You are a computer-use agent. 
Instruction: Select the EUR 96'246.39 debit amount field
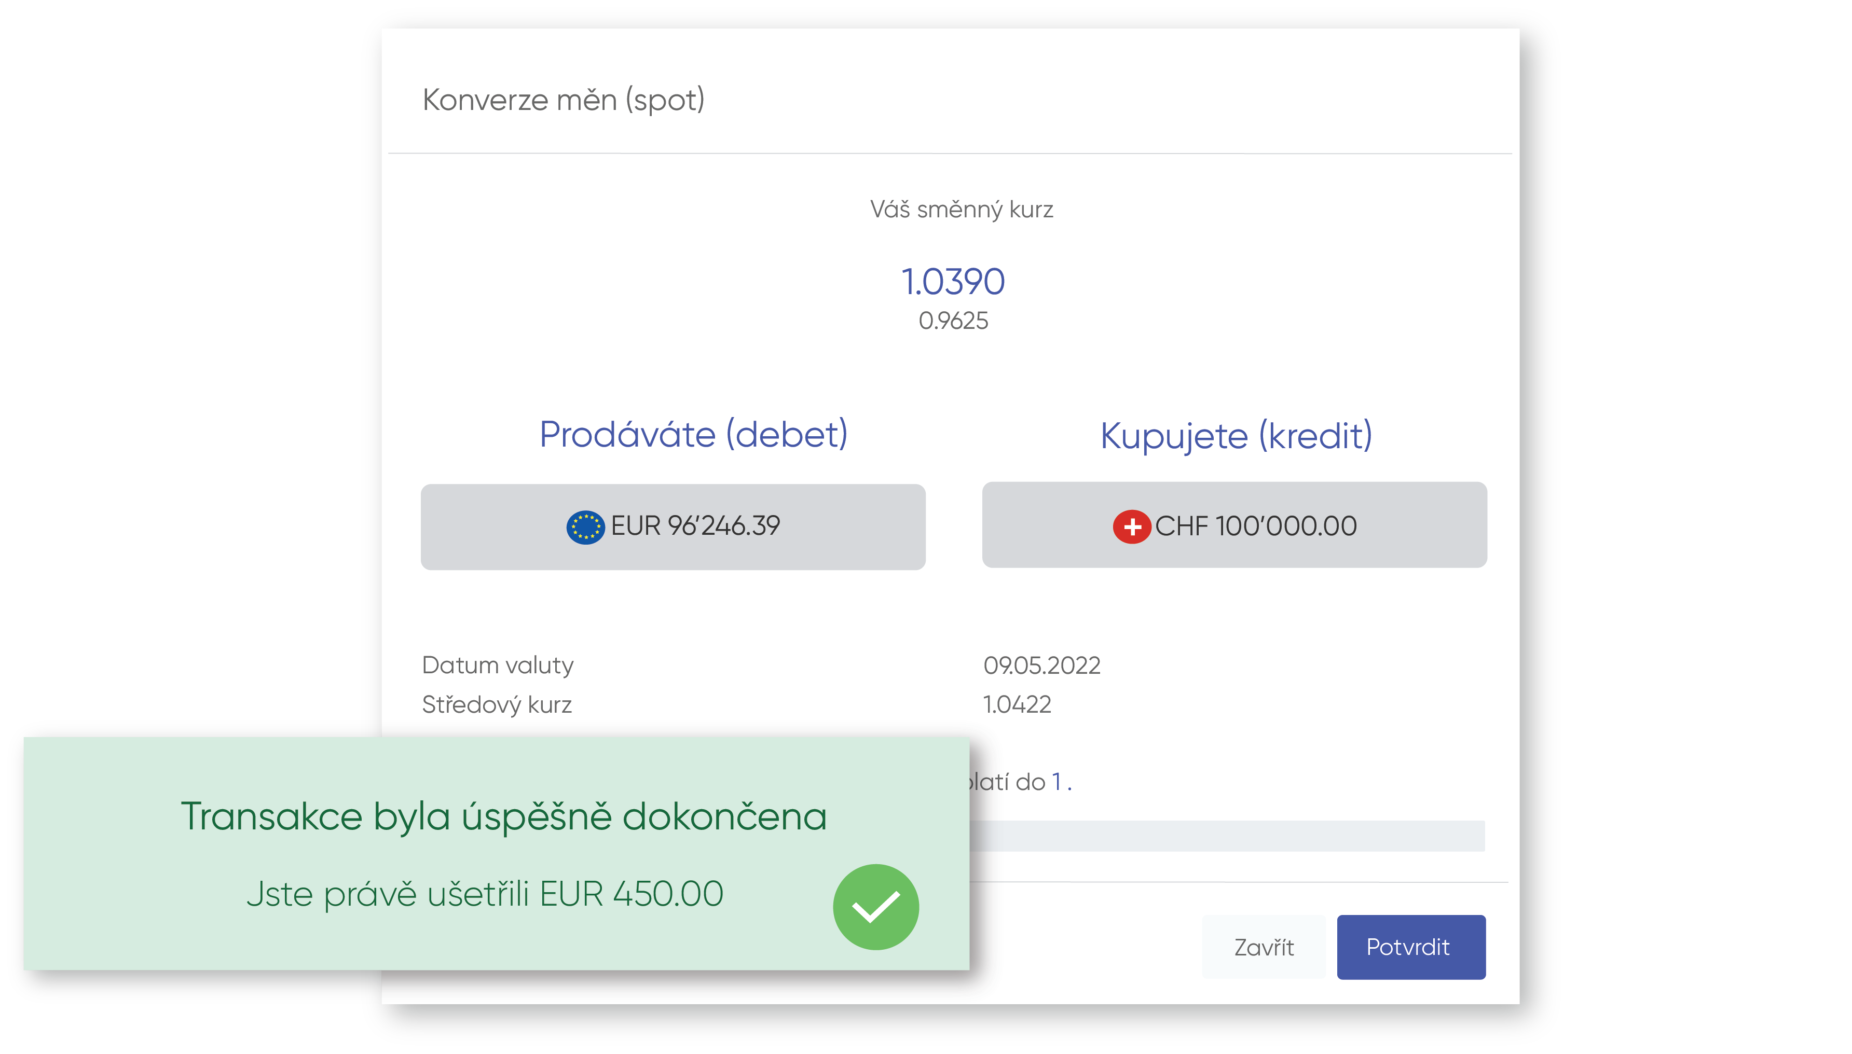point(673,526)
